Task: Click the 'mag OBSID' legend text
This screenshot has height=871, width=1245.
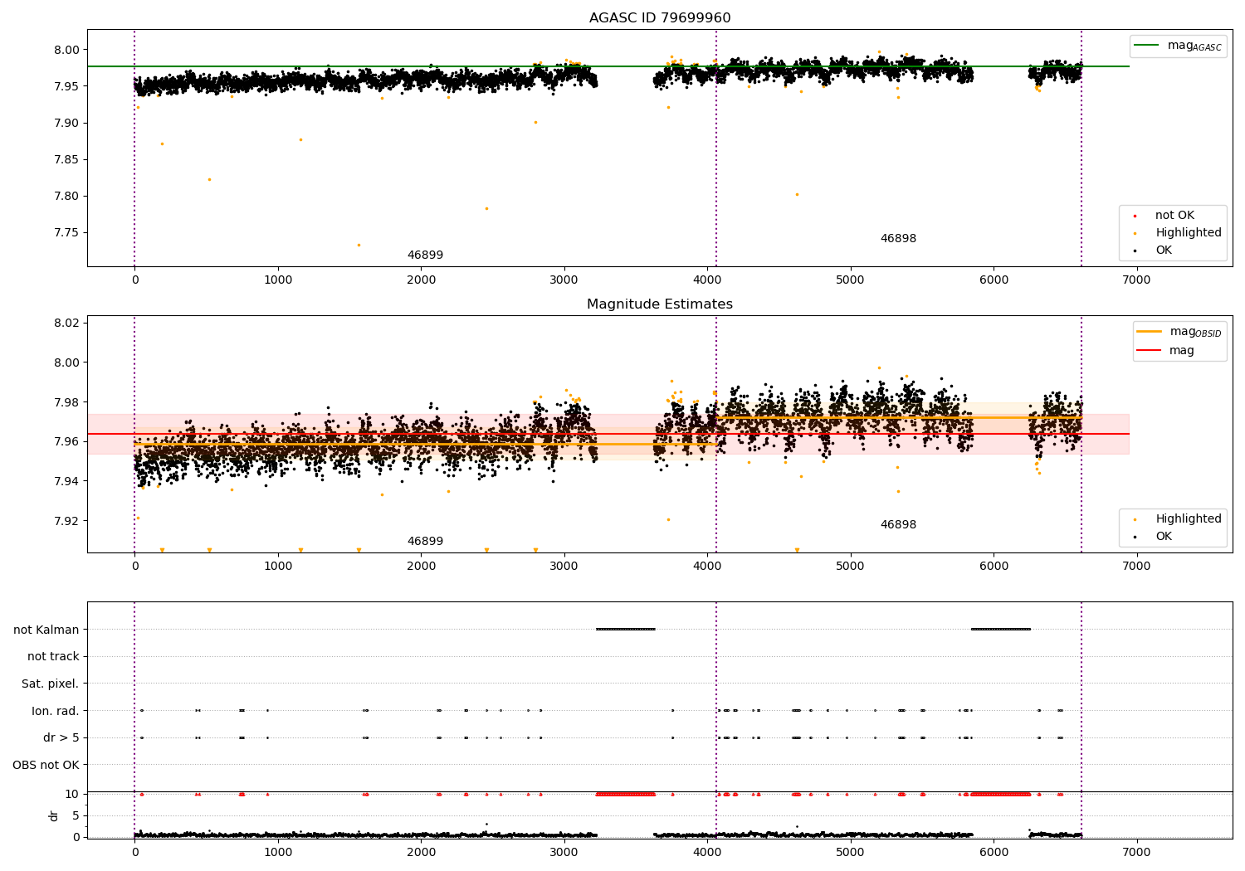Action: [x=1196, y=333]
